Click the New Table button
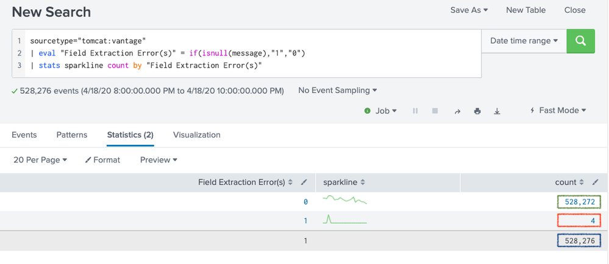Image resolution: width=609 pixels, height=264 pixels. pos(525,10)
